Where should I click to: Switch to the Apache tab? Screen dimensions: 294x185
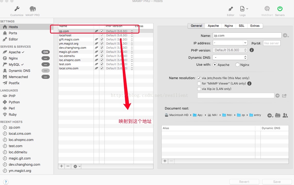(213, 26)
